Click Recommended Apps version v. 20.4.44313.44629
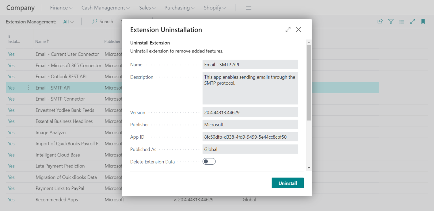The width and height of the screenshot is (434, 211). [x=194, y=199]
